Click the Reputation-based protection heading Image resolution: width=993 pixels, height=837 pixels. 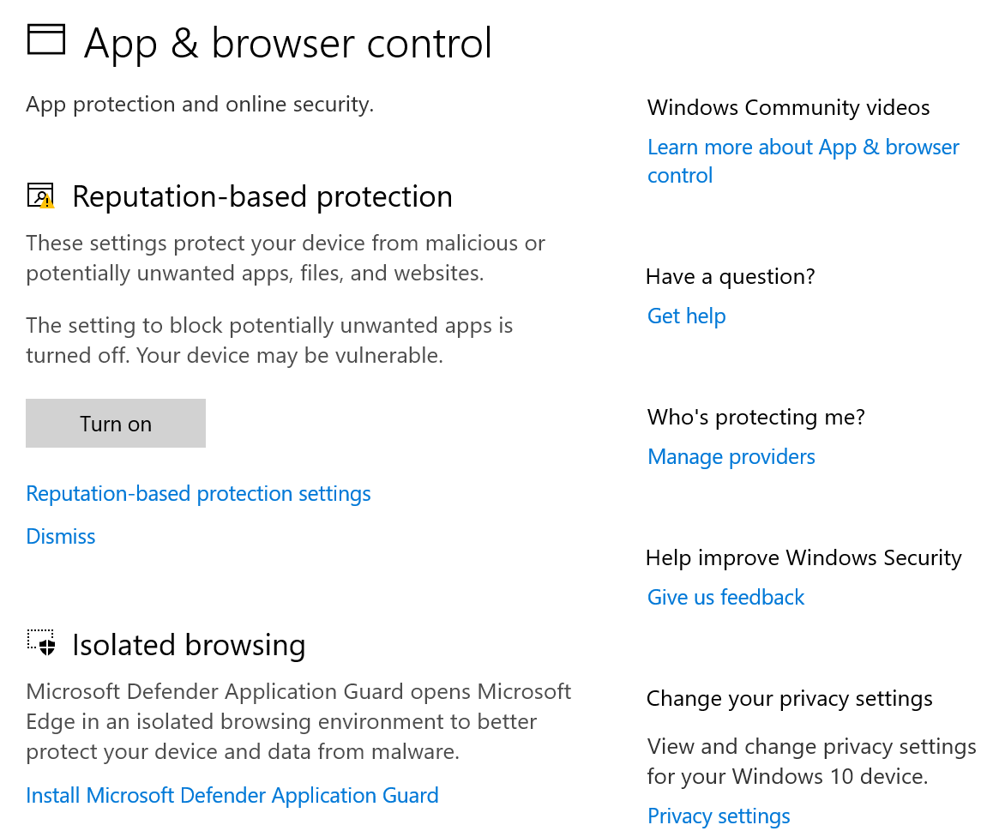tap(262, 197)
